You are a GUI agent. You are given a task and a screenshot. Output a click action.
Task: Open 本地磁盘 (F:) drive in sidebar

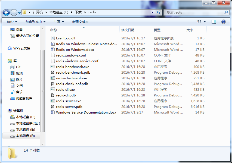[25, 136]
